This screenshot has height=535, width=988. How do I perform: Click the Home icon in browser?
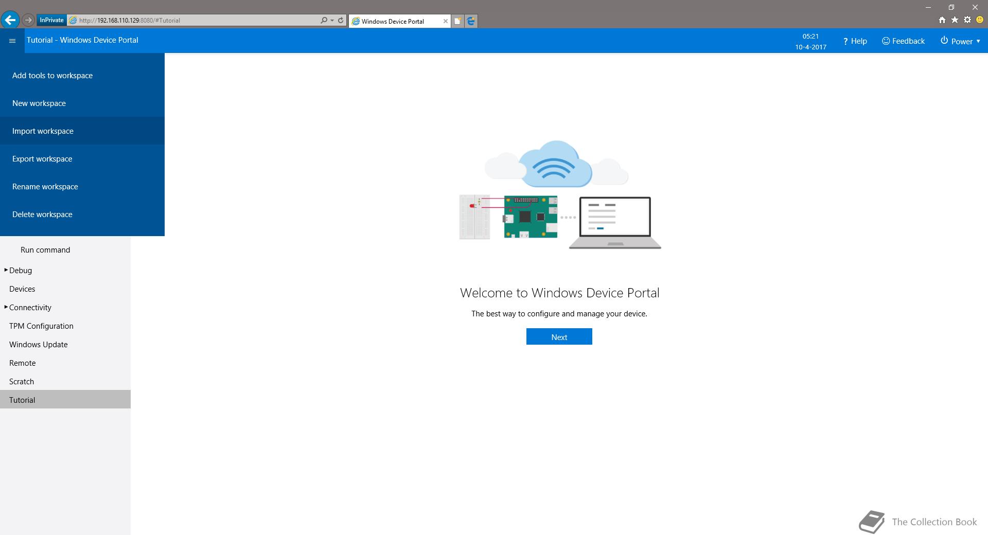(x=942, y=20)
